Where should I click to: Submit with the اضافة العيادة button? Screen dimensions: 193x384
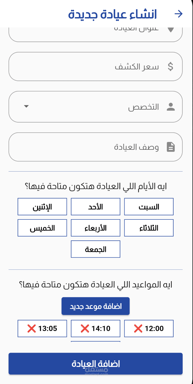(96, 364)
